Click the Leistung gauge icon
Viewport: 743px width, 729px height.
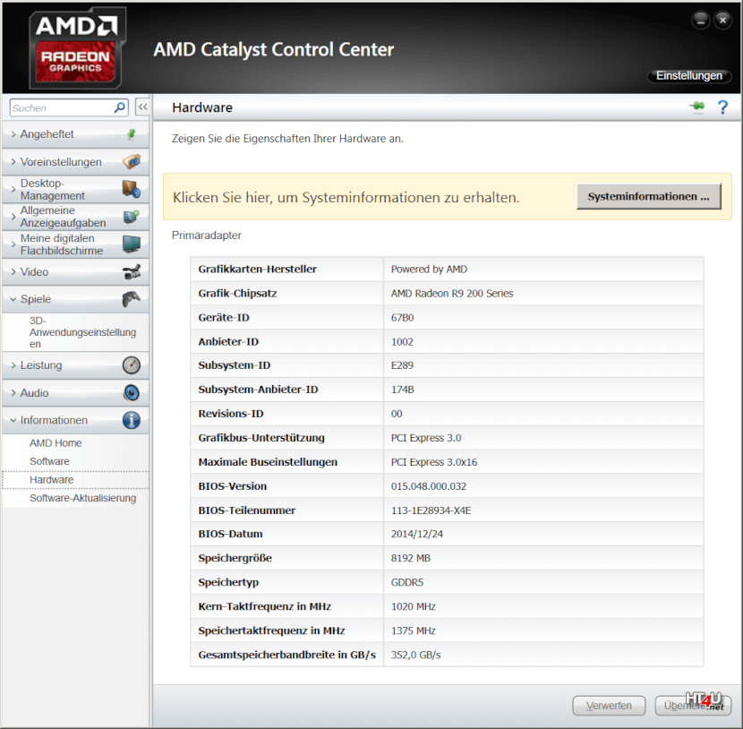tap(132, 365)
